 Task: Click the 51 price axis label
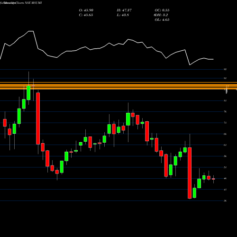pos(225,167)
